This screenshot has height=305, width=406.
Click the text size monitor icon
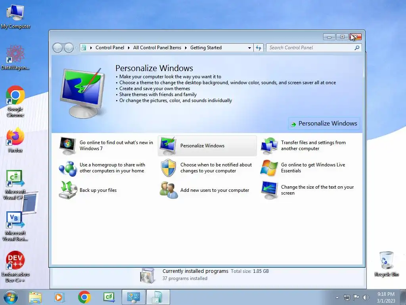click(269, 190)
